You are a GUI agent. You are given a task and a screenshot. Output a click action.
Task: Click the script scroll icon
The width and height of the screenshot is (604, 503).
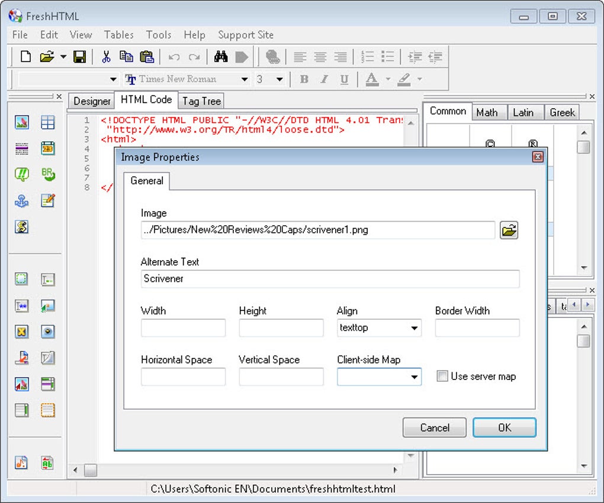click(21, 227)
